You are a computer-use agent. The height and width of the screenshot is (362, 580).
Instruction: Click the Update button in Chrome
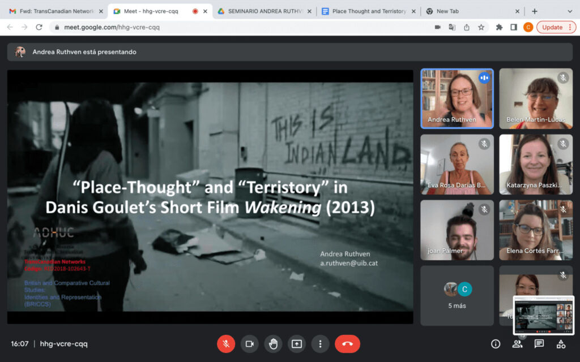[x=556, y=27]
